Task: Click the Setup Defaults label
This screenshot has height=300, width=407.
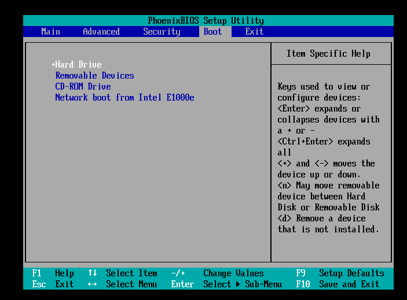Action: point(352,273)
